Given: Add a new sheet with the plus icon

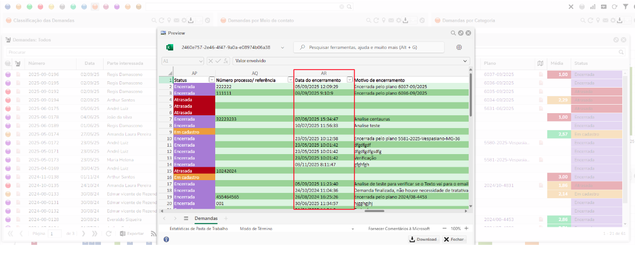Looking at the screenshot, I should 225,218.
